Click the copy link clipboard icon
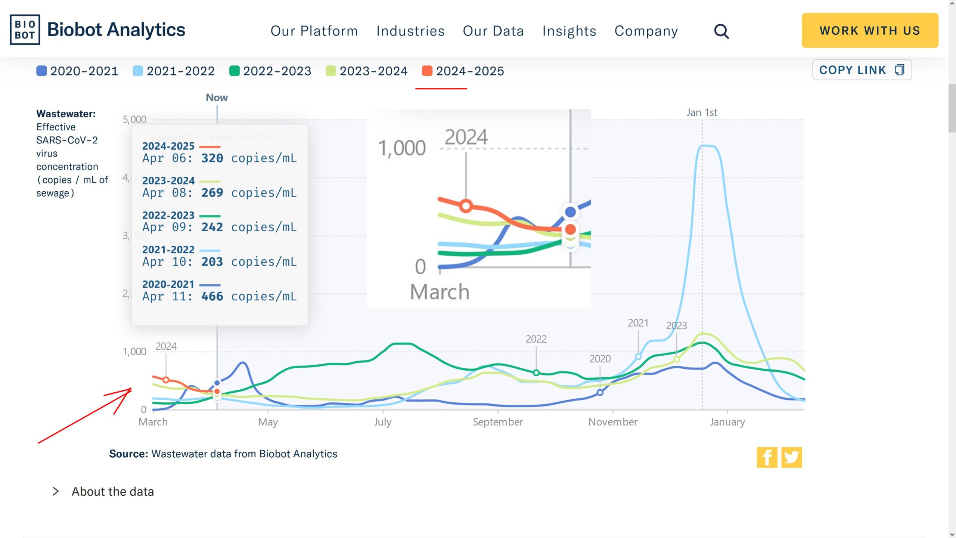Image resolution: width=956 pixels, height=538 pixels. 900,70
